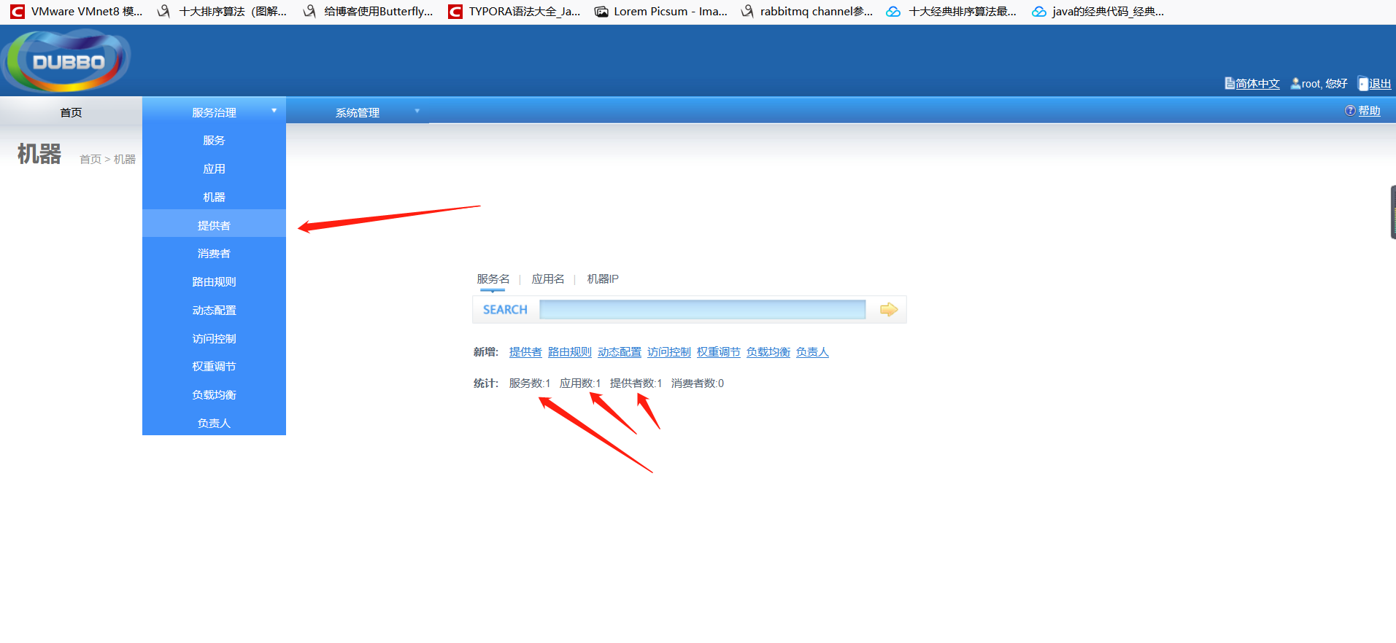Viewport: 1396px width, 643px height.
Task: Click 新增 动态配置 link
Action: 620,352
